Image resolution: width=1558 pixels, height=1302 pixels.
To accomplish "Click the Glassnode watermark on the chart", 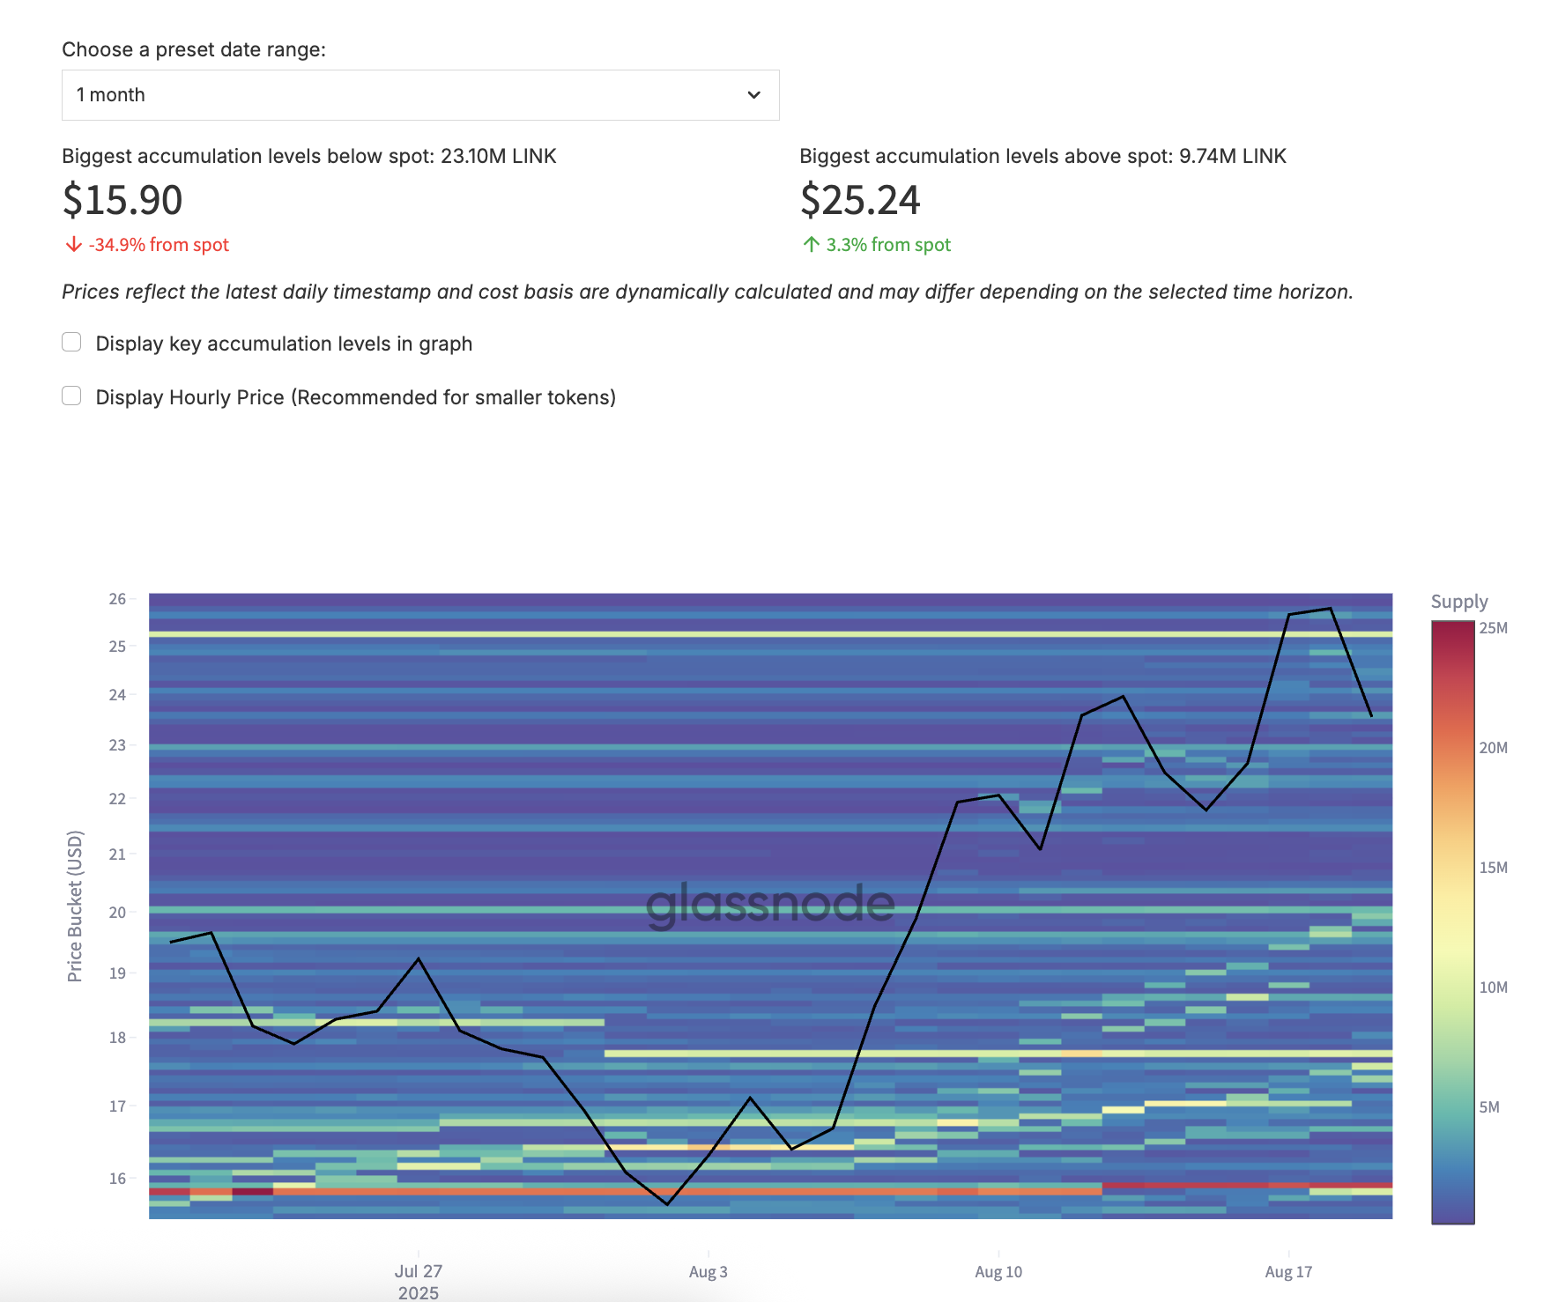I will pos(769,903).
